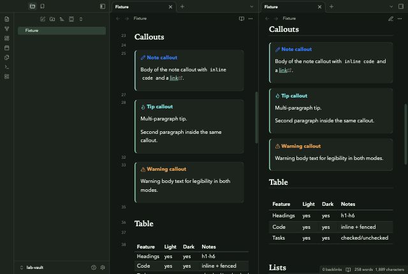Viewport: 408px width, 274px height.
Task: Navigate back in right pane
Action: (x=267, y=18)
